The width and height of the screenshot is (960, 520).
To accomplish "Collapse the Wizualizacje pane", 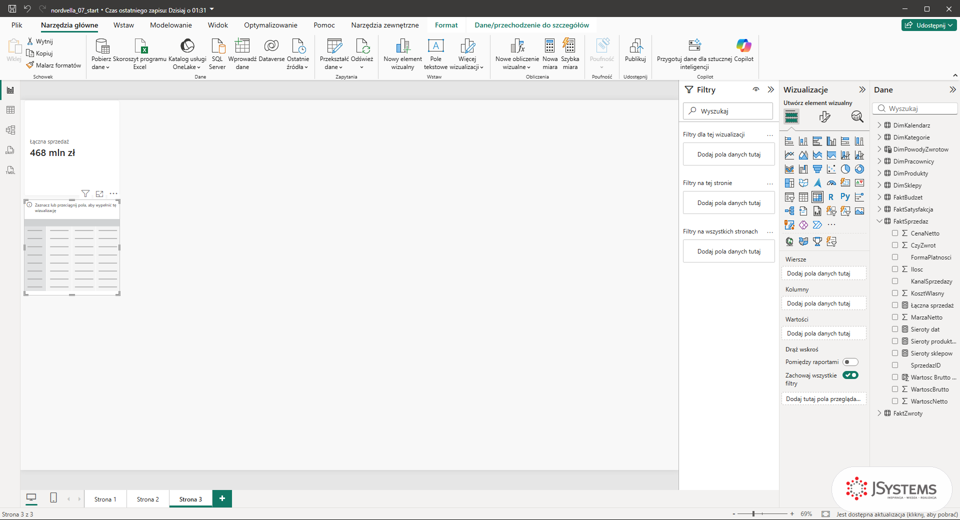I will (x=862, y=89).
